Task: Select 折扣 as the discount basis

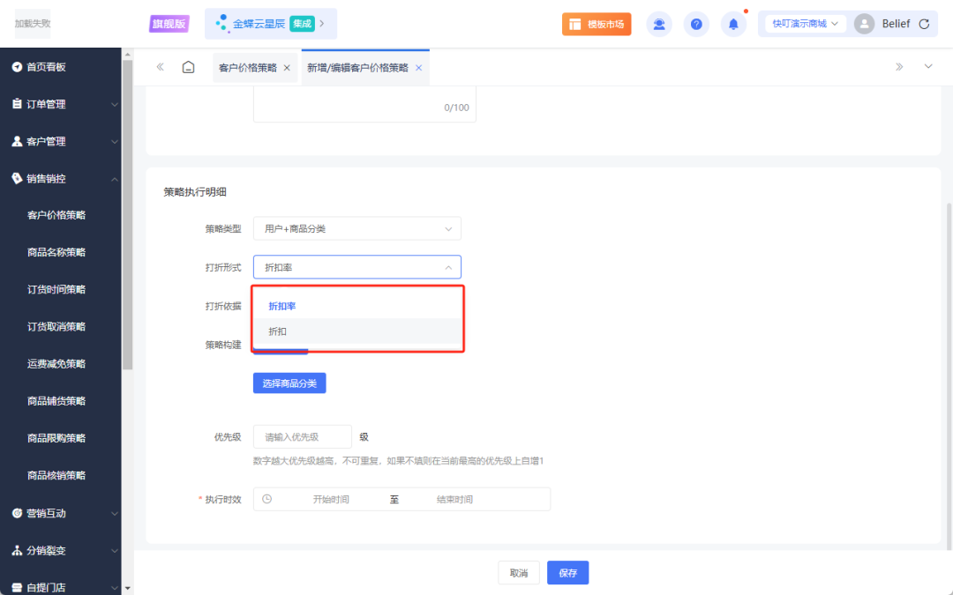Action: (x=277, y=331)
